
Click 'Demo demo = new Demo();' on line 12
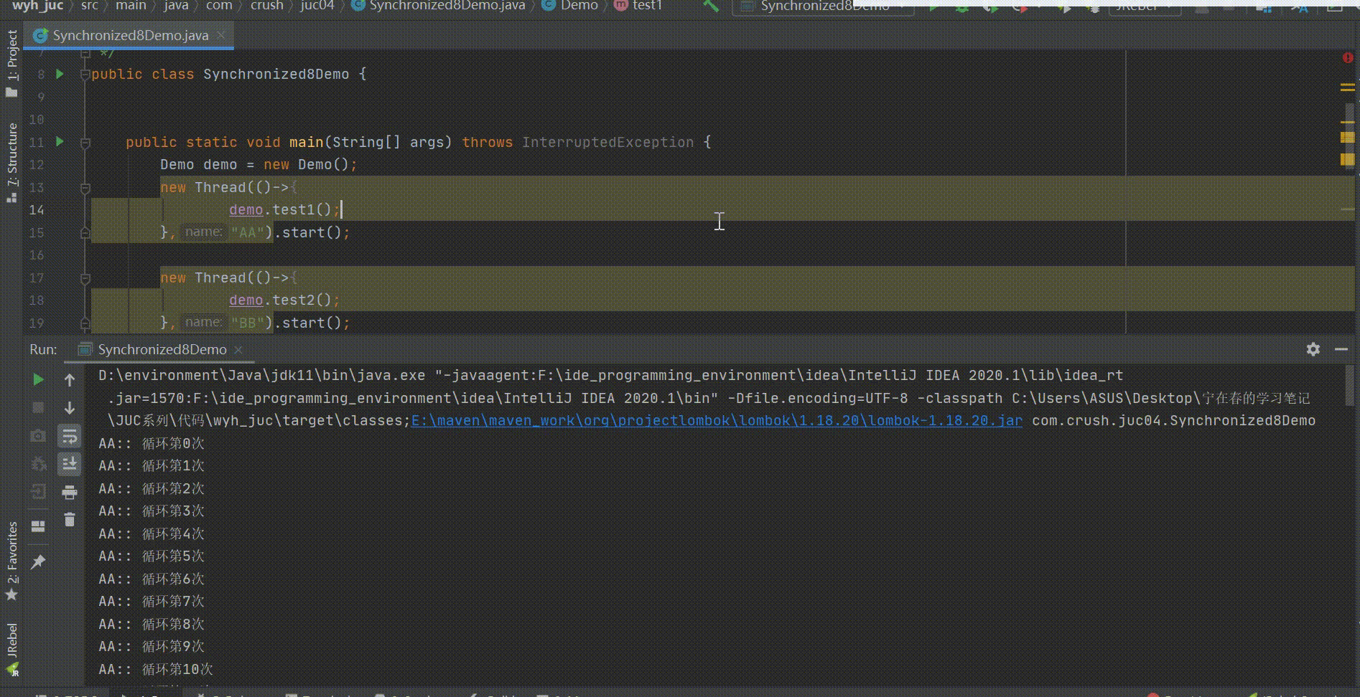tap(259, 164)
